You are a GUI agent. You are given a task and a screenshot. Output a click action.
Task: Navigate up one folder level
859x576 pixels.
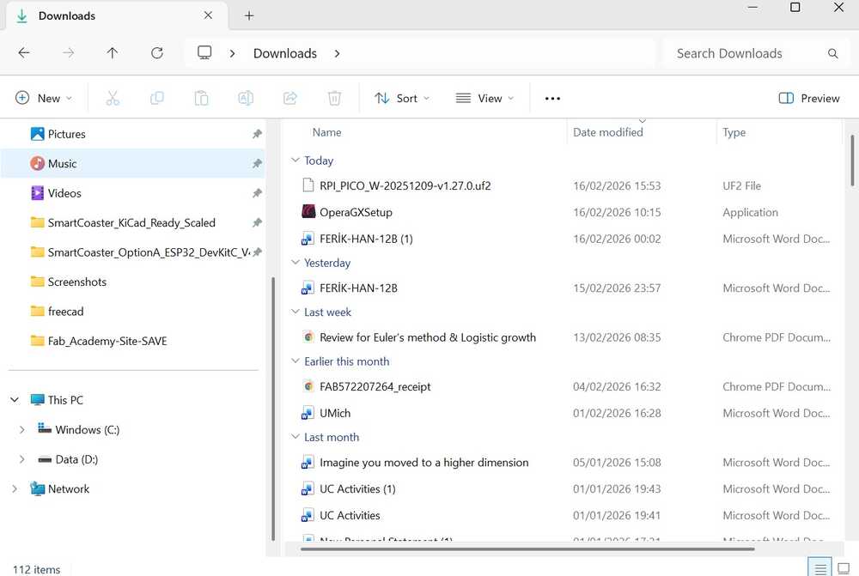[113, 53]
